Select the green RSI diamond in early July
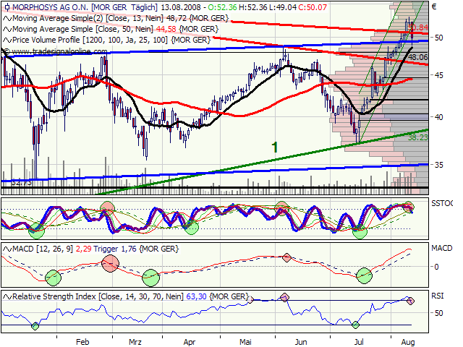 coord(356,325)
